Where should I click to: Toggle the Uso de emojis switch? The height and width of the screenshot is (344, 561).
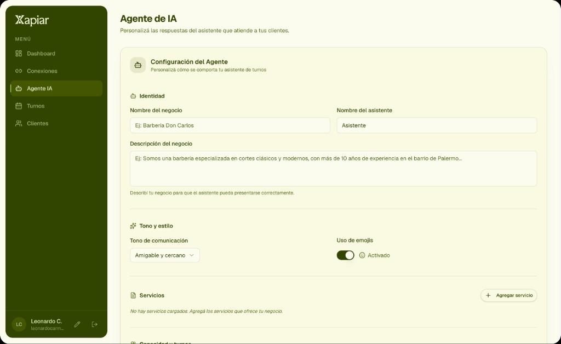tap(345, 255)
